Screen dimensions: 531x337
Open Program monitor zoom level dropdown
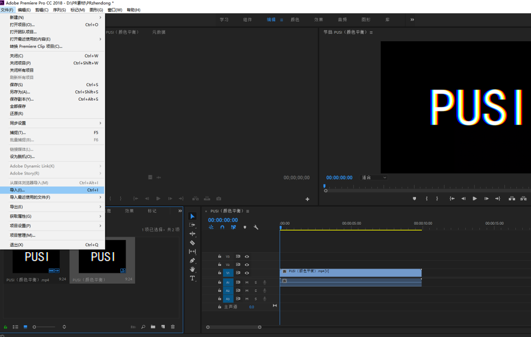coord(374,178)
